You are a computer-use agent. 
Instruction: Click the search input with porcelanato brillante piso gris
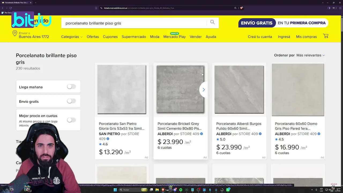point(134,23)
